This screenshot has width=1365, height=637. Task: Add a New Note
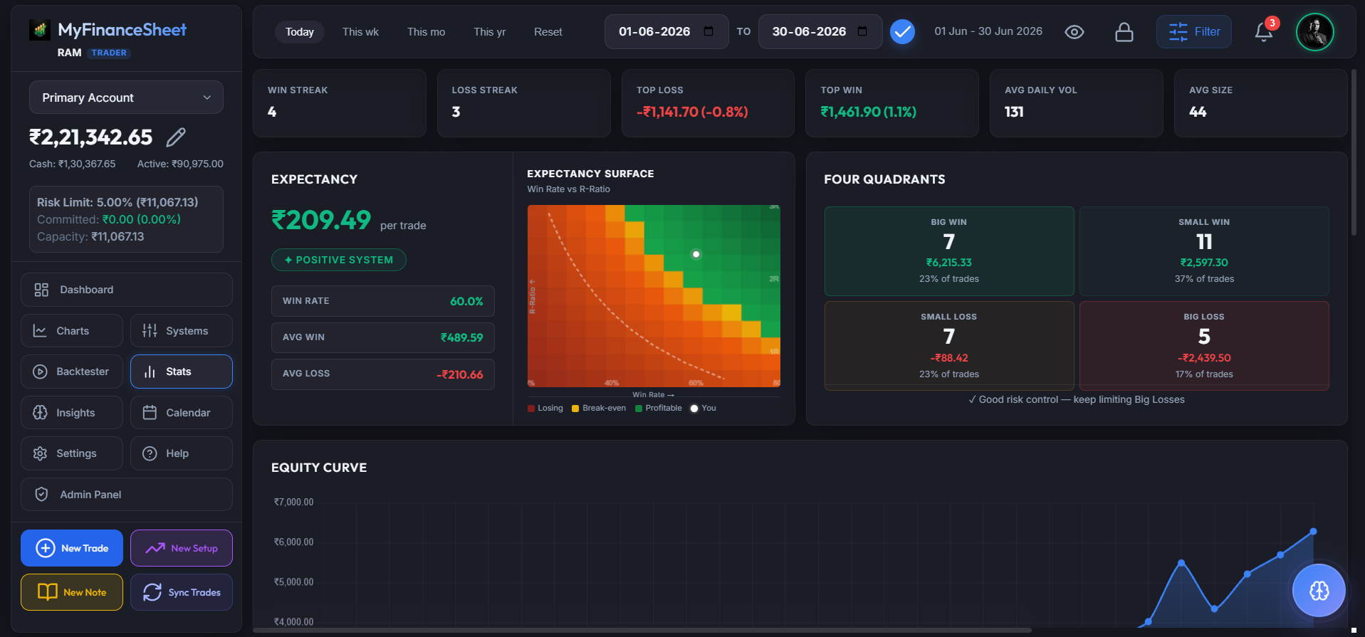72,592
